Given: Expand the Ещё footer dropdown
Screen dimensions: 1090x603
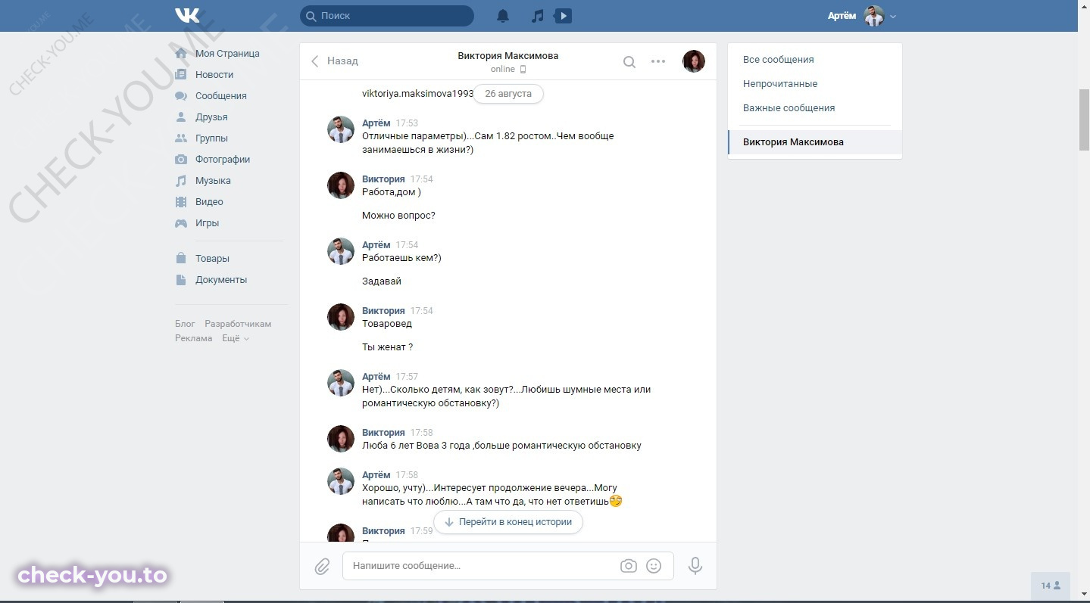Looking at the screenshot, I should click(x=235, y=338).
